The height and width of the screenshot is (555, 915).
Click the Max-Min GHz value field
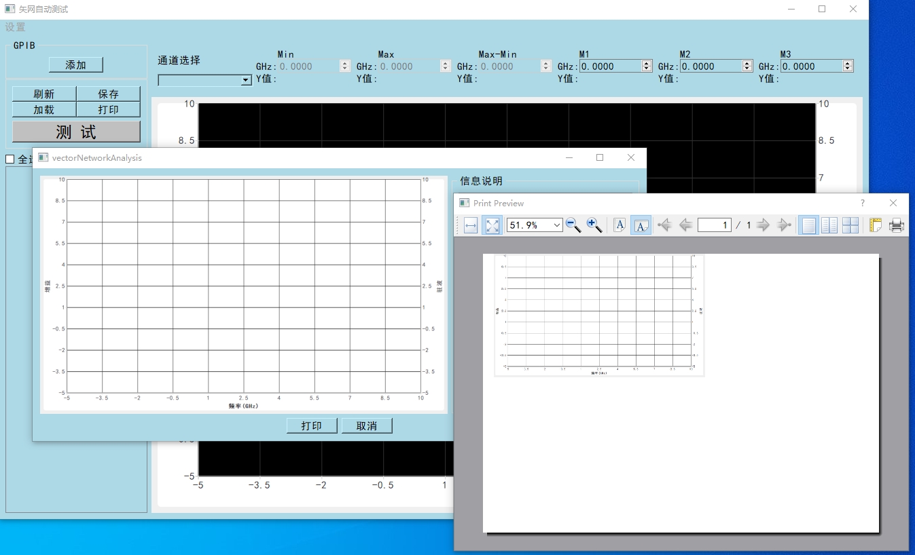coord(509,66)
